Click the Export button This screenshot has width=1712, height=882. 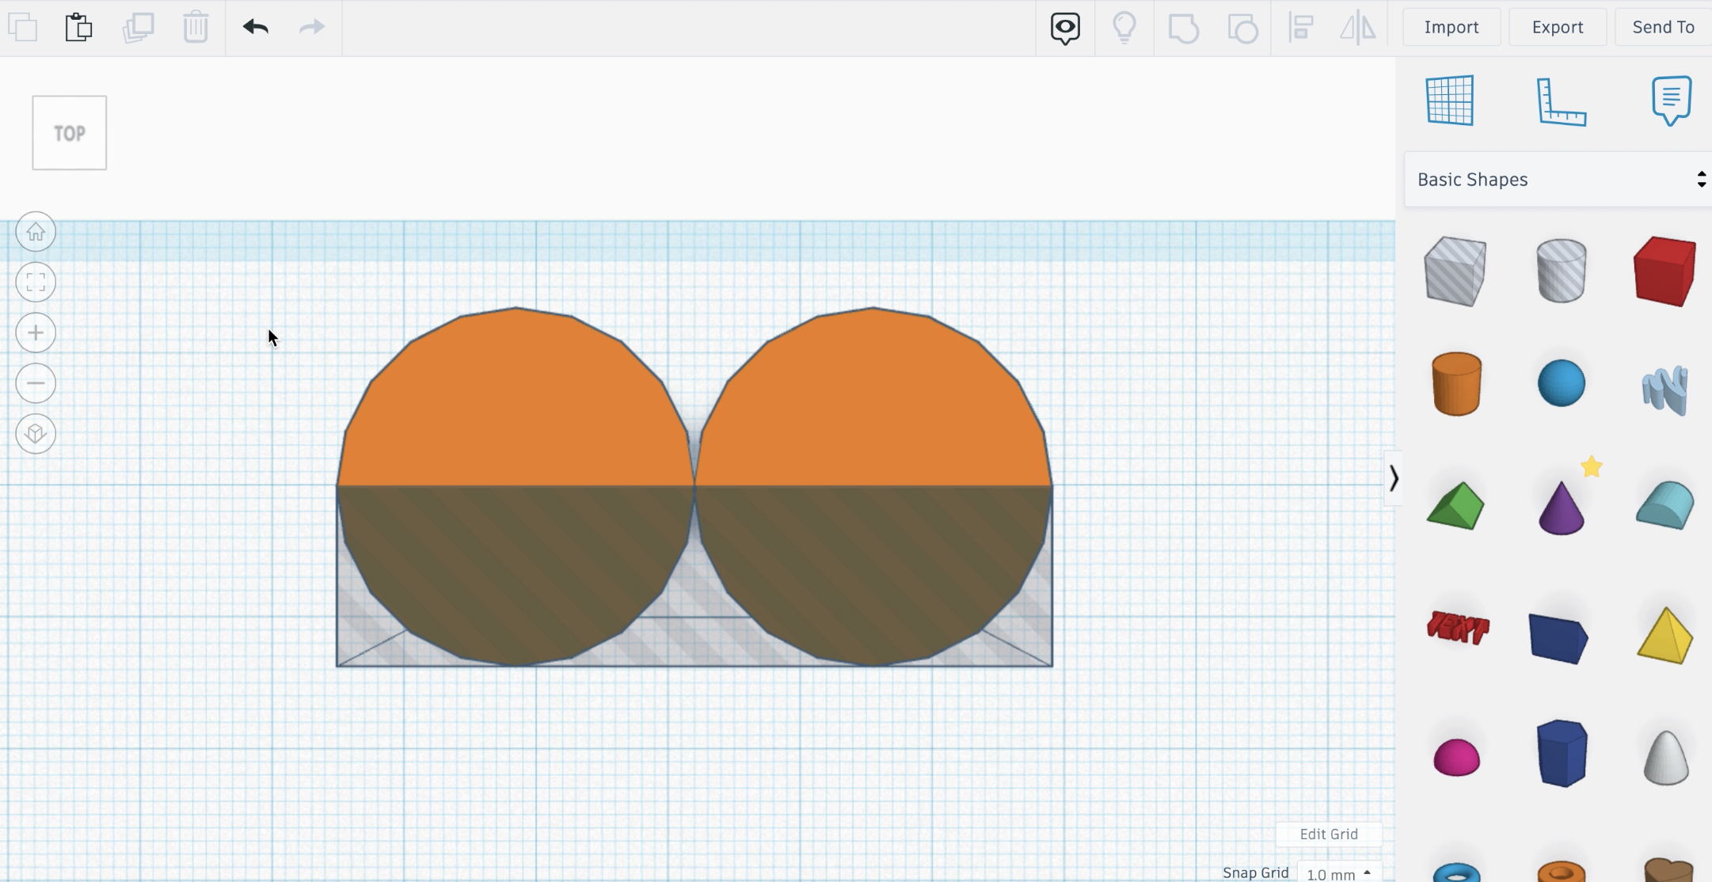coord(1558,27)
